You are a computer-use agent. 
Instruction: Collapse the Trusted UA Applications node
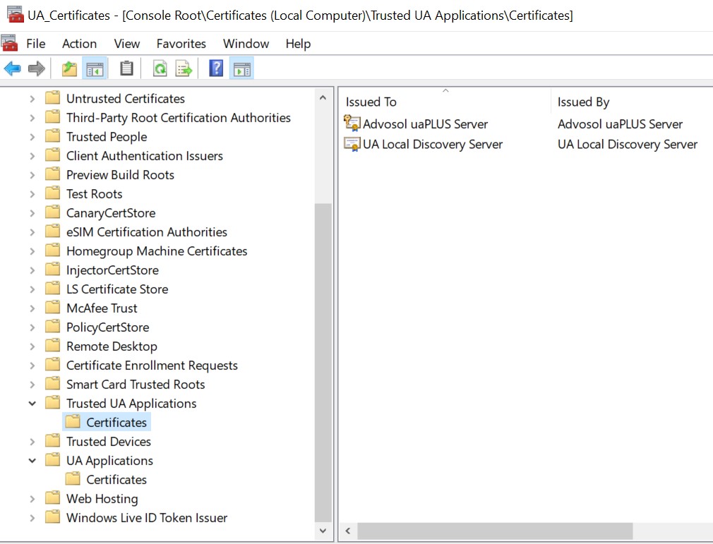(x=32, y=404)
